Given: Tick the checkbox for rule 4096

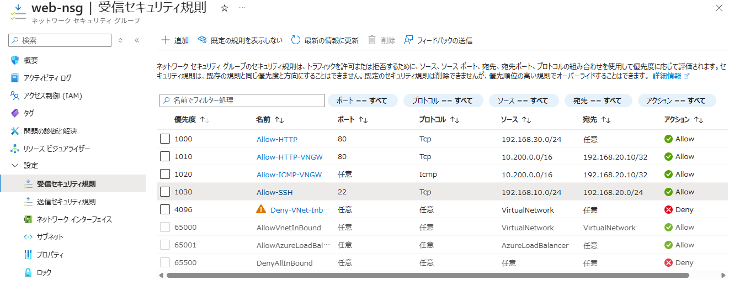Looking at the screenshot, I should 165,210.
